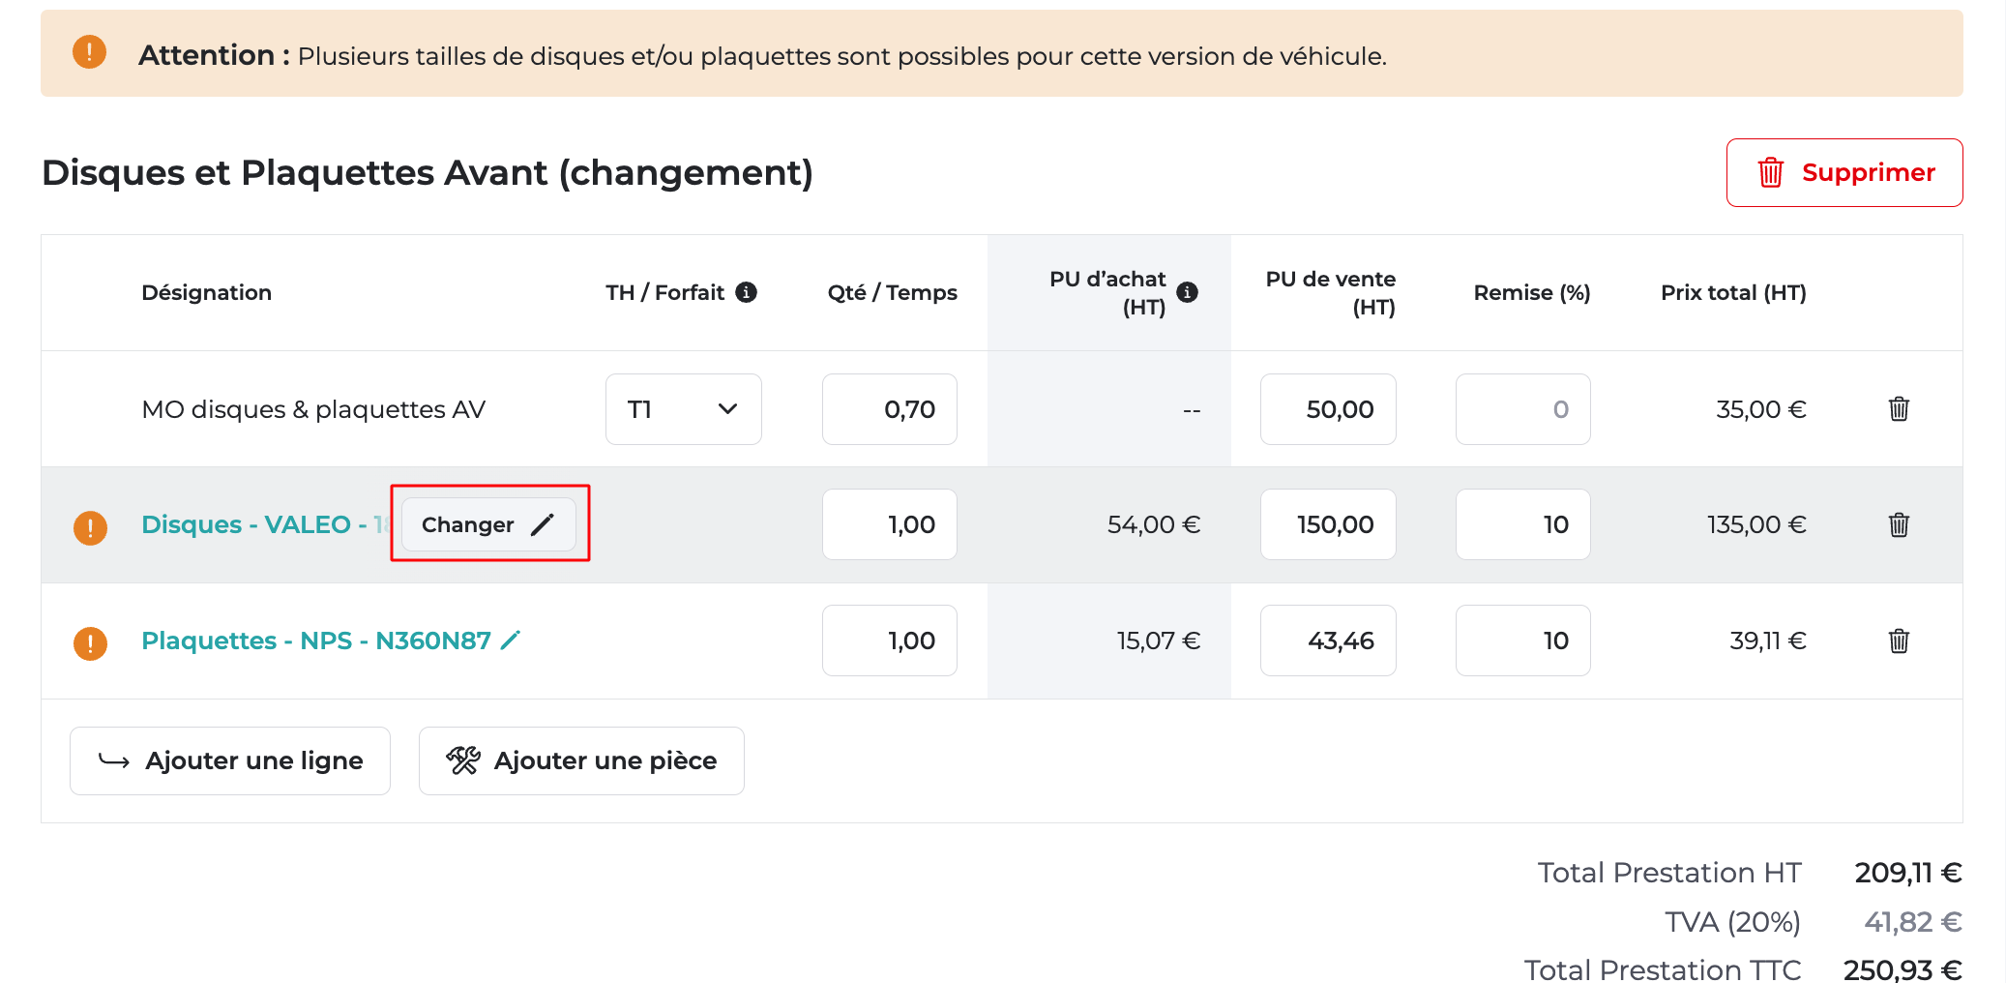Click Ajouter une pièce button

[581, 760]
